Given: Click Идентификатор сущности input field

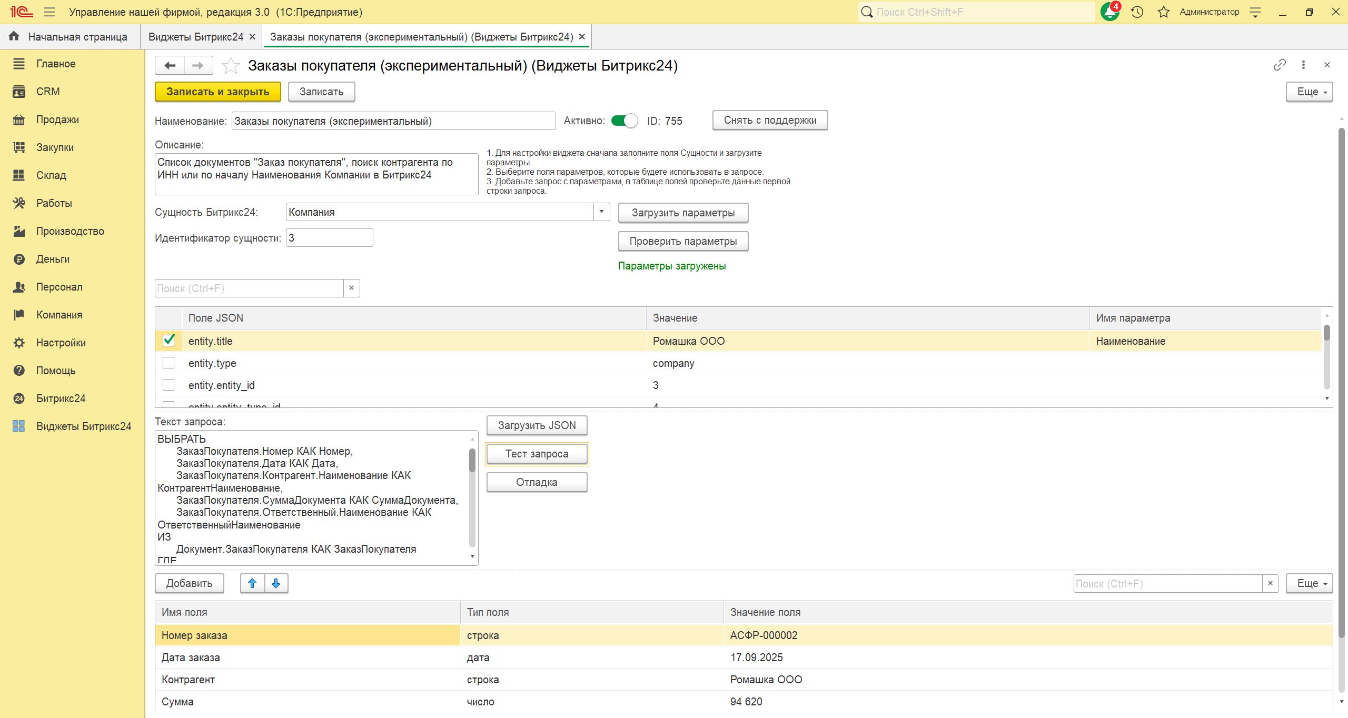Looking at the screenshot, I should tap(329, 237).
